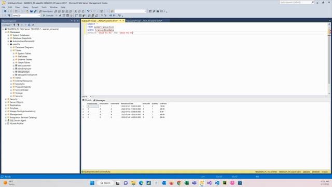Click the query editor vertical scrollbar
The image size is (332, 187).
click(329, 58)
